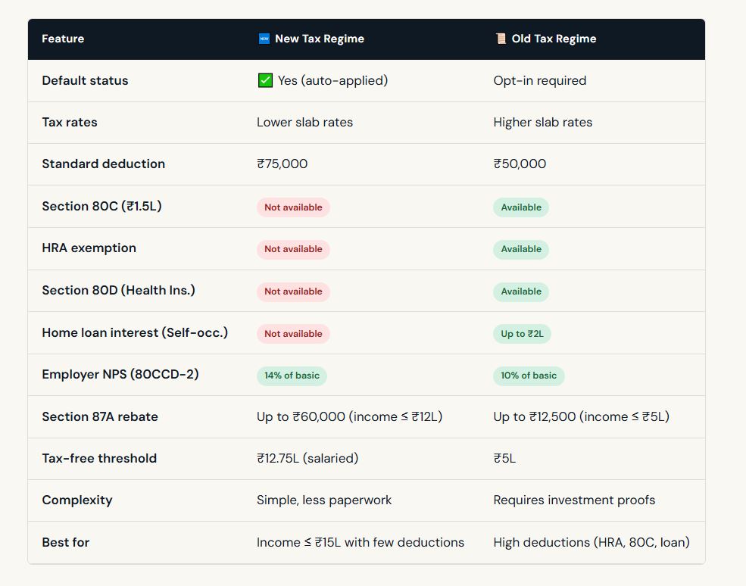Click the green checkmark in Default status row
Screen dimensions: 746x586
pos(265,80)
